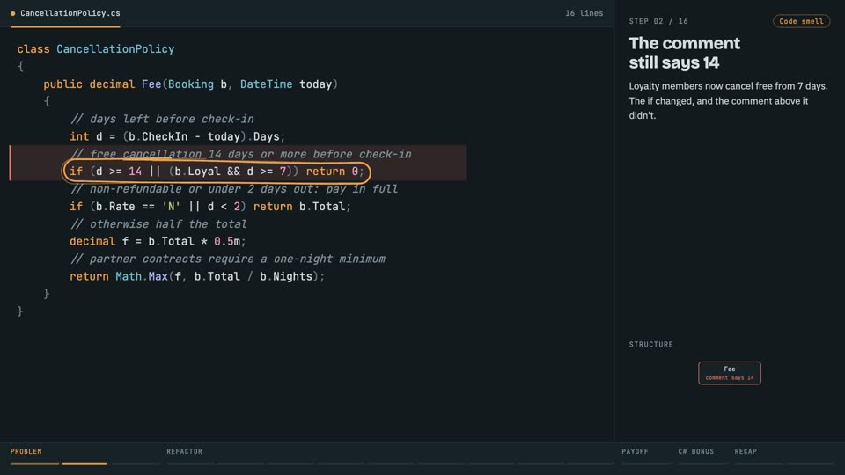Jump to the PAYOFF section
Screen dimensions: 845x475
(635, 451)
